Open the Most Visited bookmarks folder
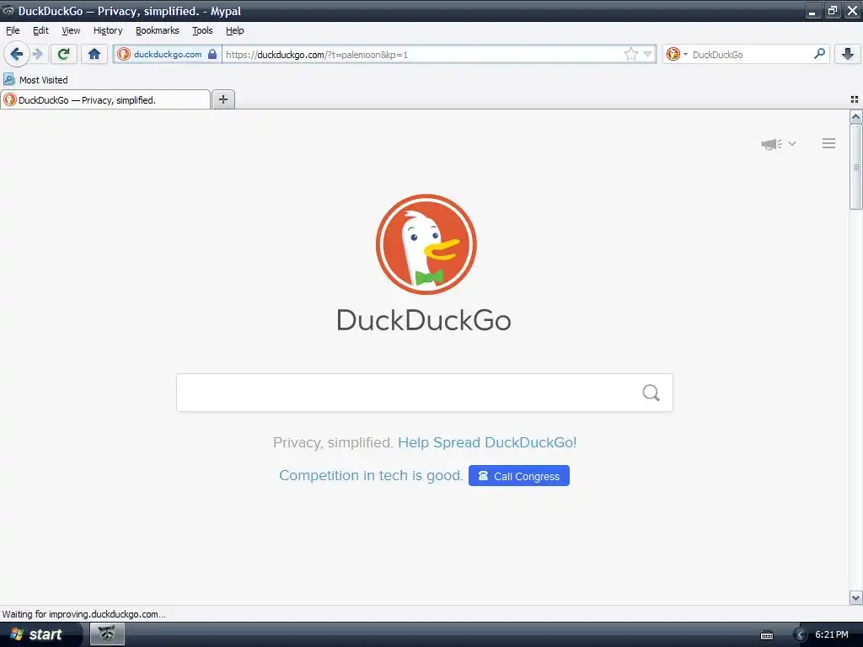The height and width of the screenshot is (647, 863). pos(36,80)
